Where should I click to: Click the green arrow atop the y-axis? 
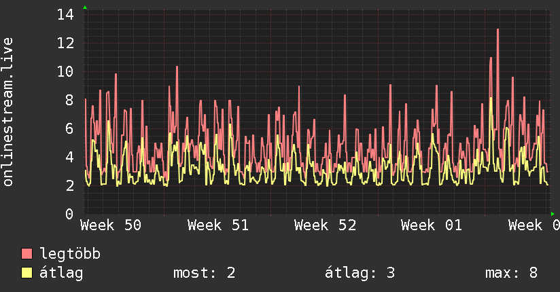[x=85, y=7]
